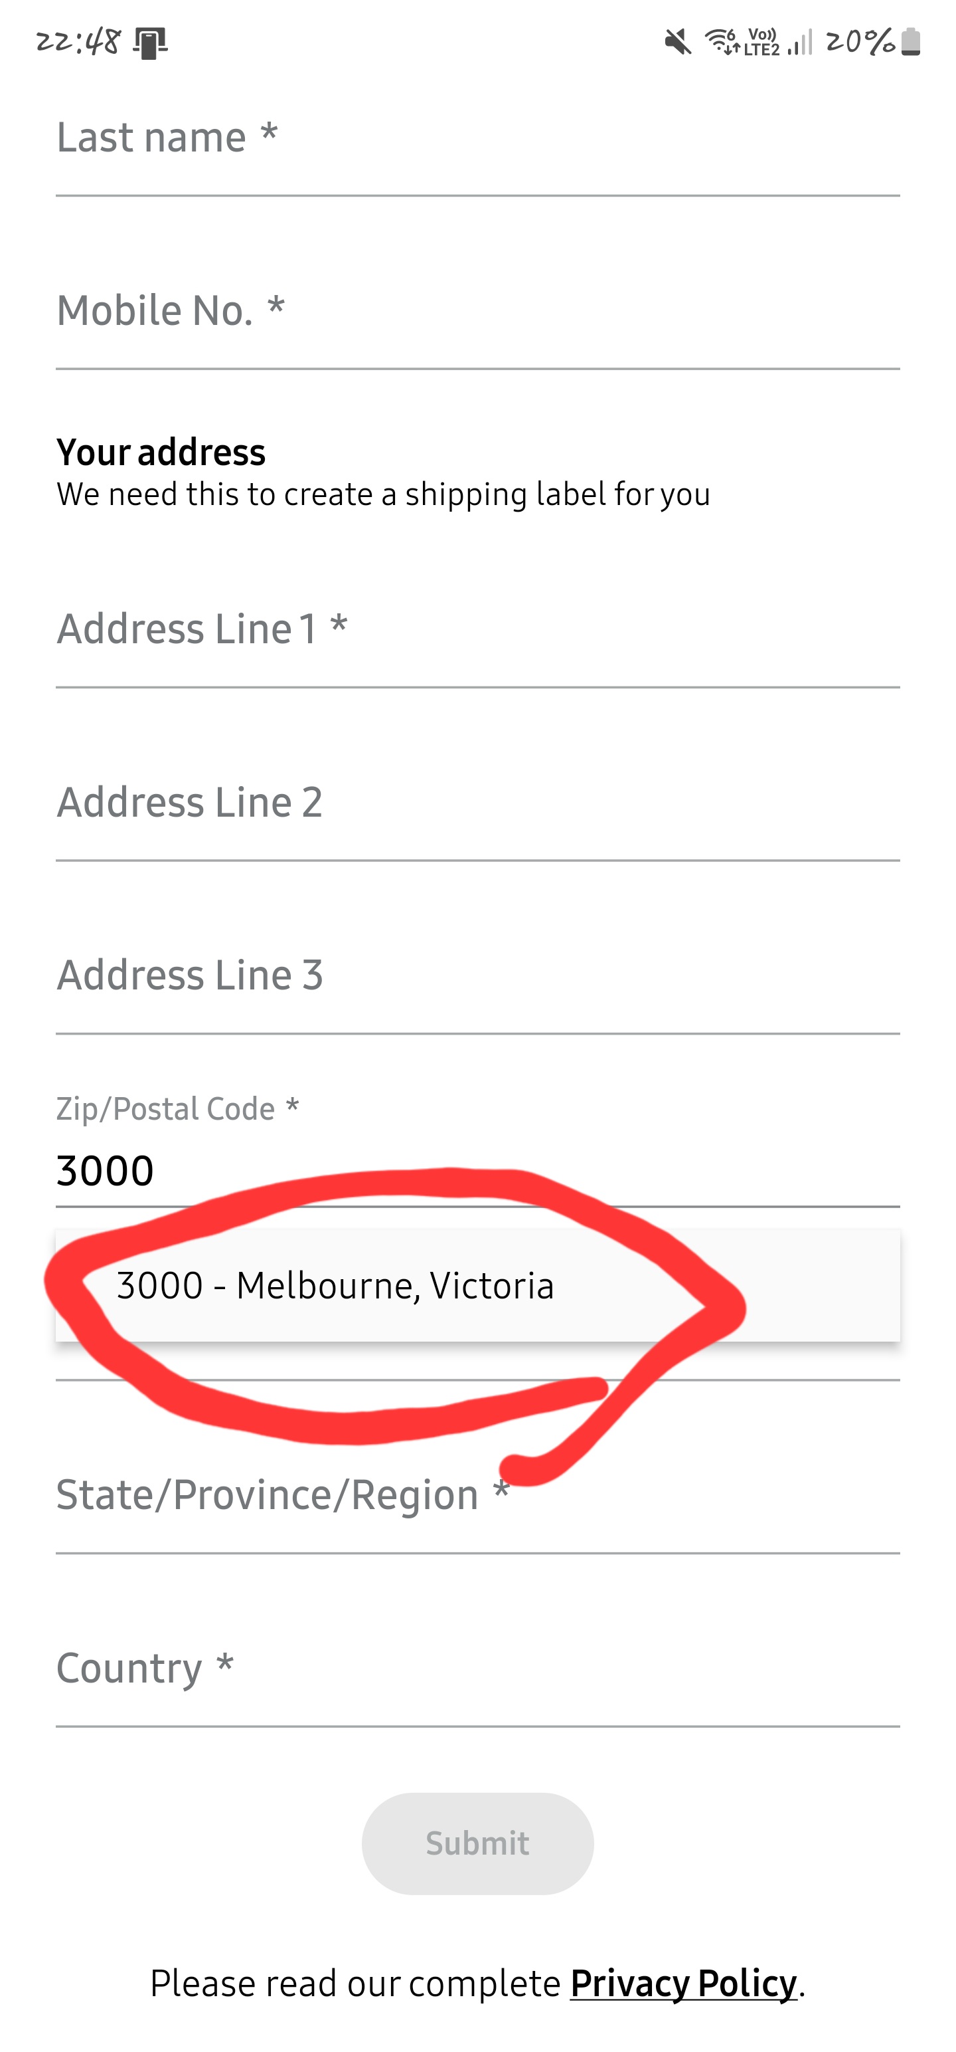Viewport: 956px width, 2052px height.
Task: Edit the Zip/Postal Code field containing 3000
Action: (477, 1171)
